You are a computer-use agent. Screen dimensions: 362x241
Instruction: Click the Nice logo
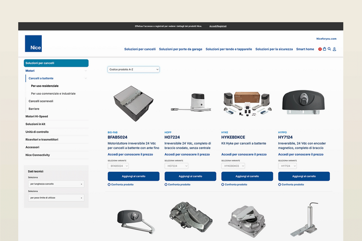(x=33, y=43)
